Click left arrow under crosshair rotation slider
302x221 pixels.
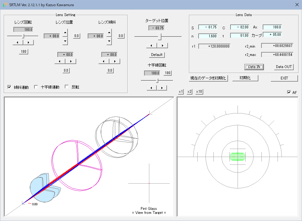(152, 88)
